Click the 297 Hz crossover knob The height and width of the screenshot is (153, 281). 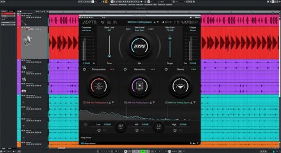click(x=121, y=127)
